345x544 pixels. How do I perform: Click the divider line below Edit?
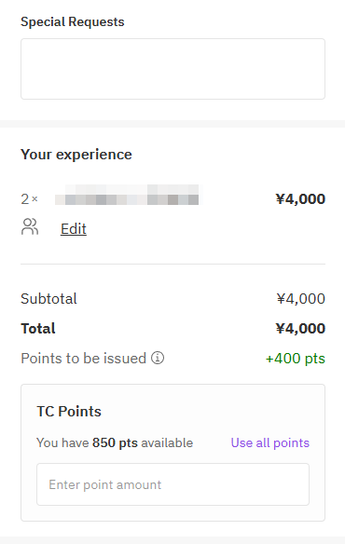[x=173, y=264]
